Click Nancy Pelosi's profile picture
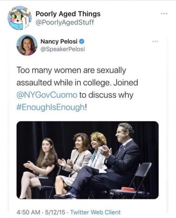The width and height of the screenshot is (176, 218). pos(27,45)
